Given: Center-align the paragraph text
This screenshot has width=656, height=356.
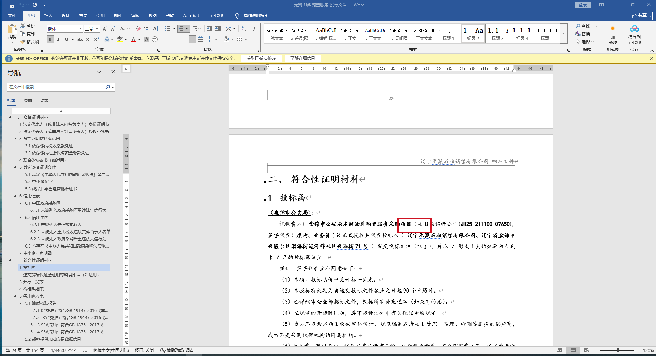Looking at the screenshot, I should (176, 40).
